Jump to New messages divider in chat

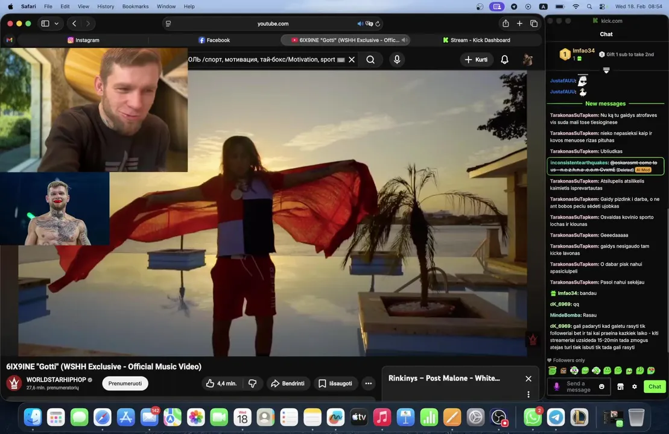[x=605, y=104]
